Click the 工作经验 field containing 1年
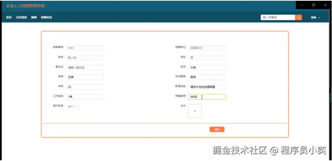Viewport: 332px width, 161px height. click(x=85, y=97)
